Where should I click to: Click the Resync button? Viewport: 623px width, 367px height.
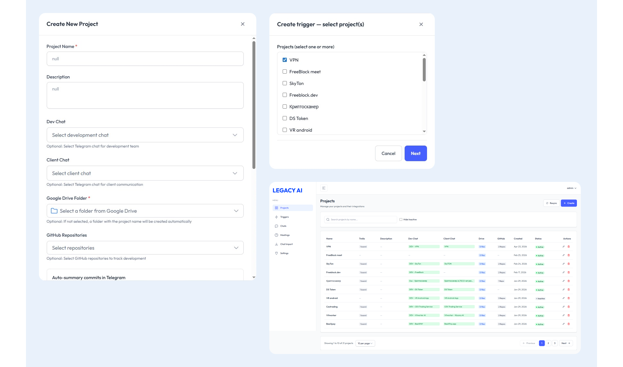551,203
